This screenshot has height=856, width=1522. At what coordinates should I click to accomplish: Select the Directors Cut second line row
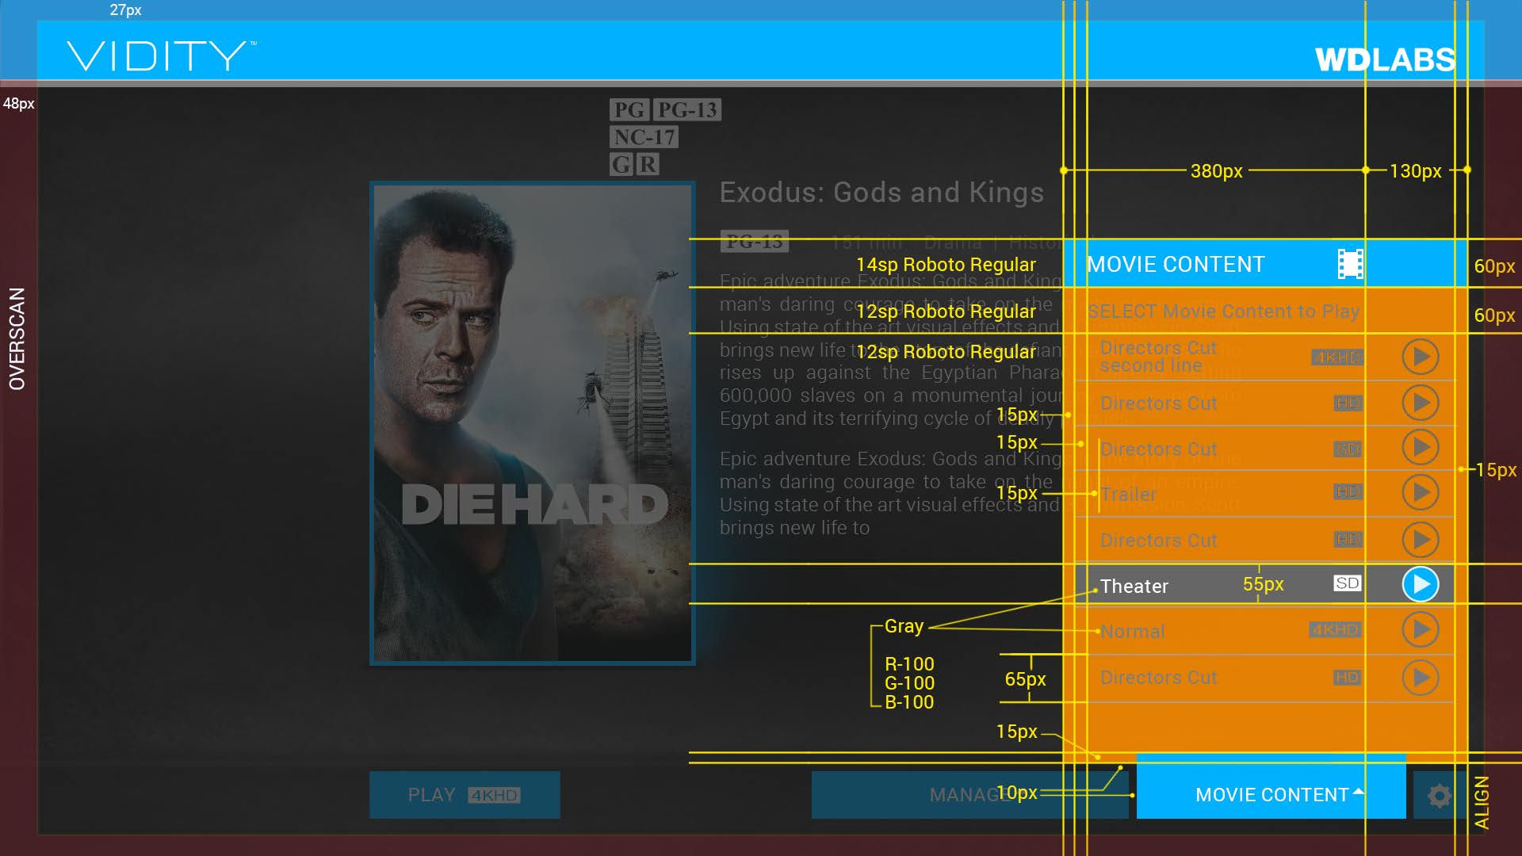coord(1265,357)
